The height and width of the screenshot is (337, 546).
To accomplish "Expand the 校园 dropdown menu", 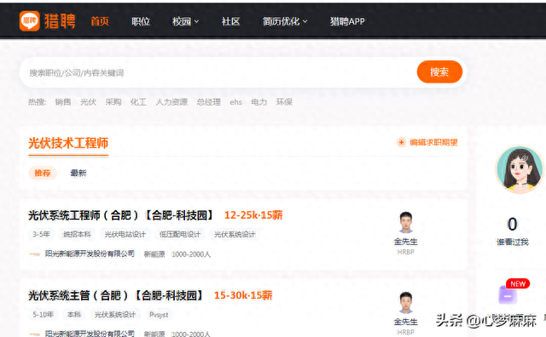I will pyautogui.click(x=186, y=21).
